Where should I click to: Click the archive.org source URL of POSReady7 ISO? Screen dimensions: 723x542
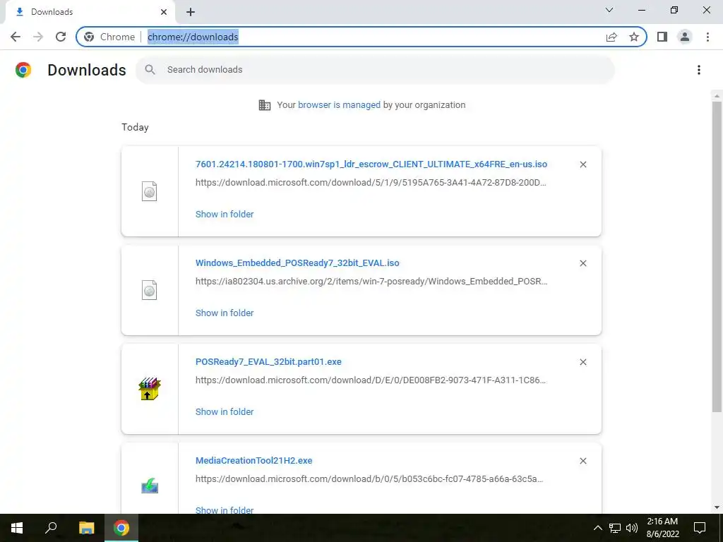click(371, 281)
